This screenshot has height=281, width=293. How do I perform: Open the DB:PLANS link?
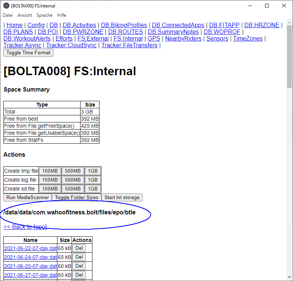click(x=18, y=32)
